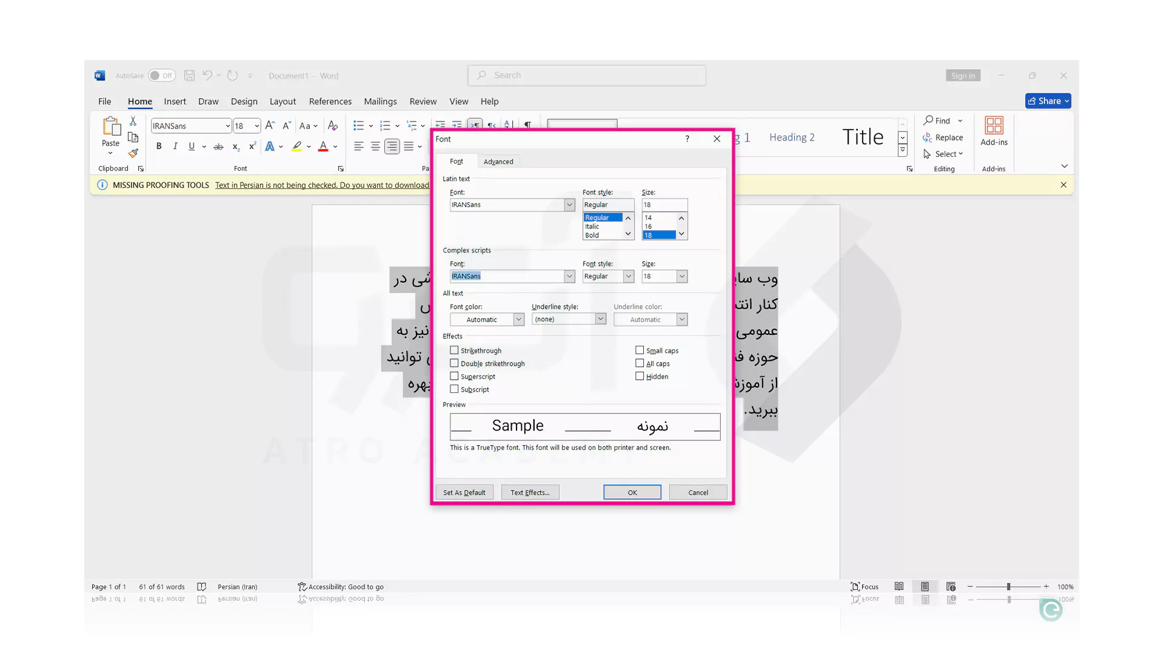Move the zoom slider handle

pyautogui.click(x=1009, y=586)
